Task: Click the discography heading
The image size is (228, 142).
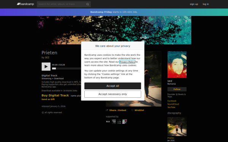Action: (174, 113)
